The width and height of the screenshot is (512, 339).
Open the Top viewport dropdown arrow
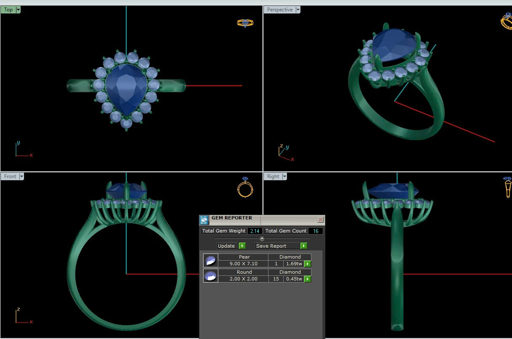point(18,10)
